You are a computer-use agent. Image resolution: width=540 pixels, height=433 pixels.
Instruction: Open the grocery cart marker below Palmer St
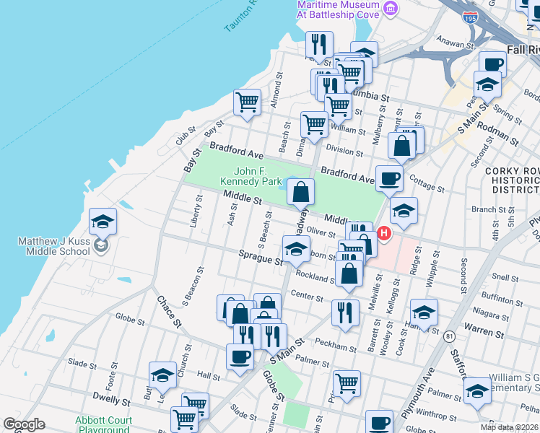pos(347,384)
